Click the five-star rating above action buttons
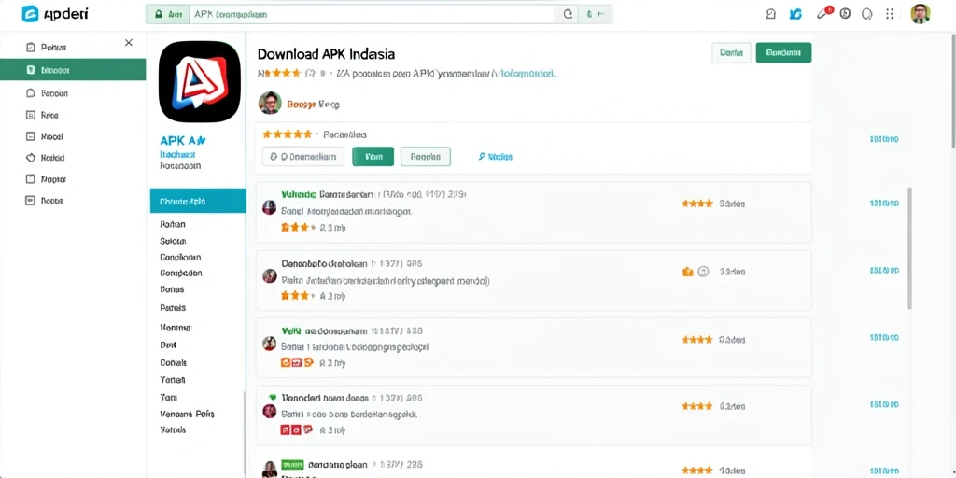The width and height of the screenshot is (956, 478). 287,134
